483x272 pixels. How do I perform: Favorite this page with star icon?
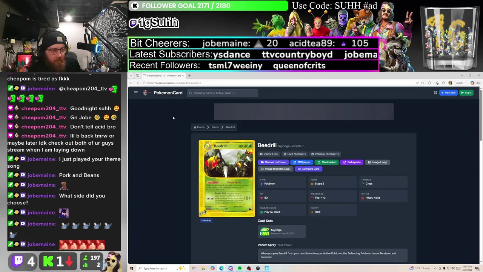click(x=423, y=83)
